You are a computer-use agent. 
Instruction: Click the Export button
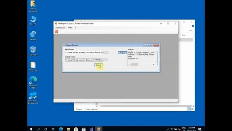coord(98,65)
